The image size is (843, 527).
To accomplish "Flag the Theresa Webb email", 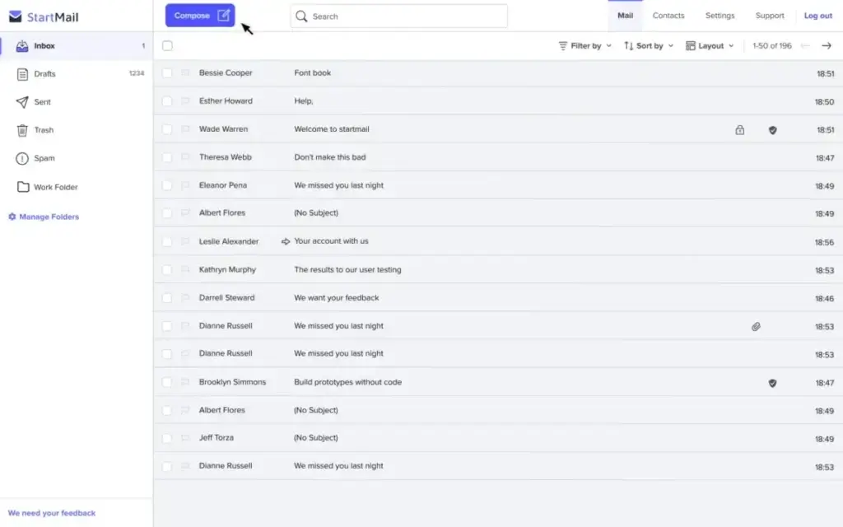I will [185, 157].
